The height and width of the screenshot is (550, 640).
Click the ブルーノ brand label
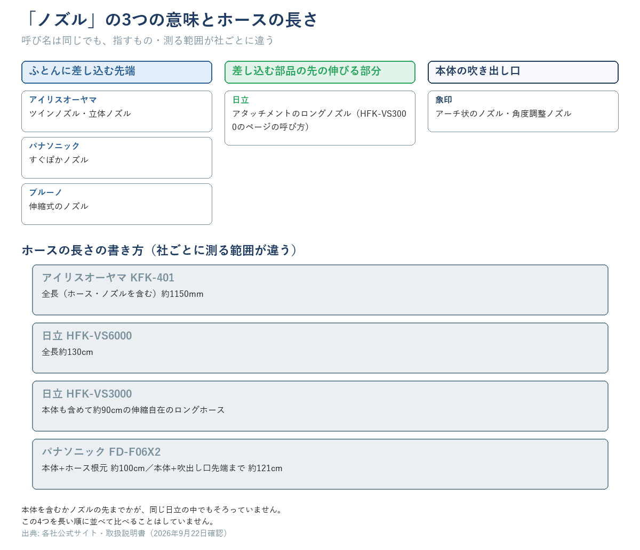click(x=46, y=192)
